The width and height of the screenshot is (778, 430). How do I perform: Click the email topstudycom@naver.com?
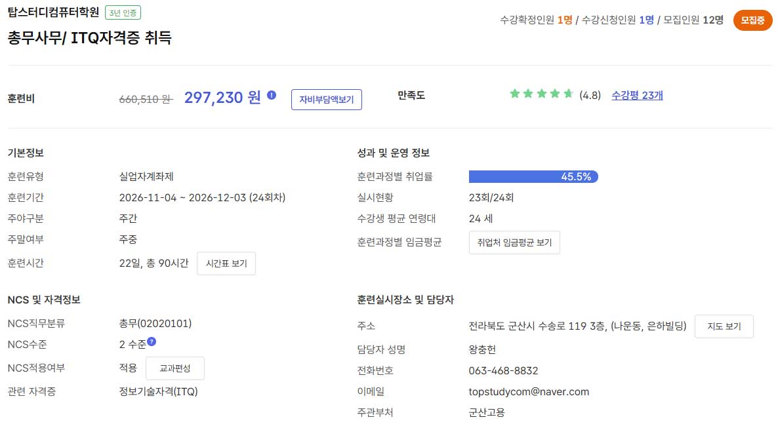coord(529,392)
